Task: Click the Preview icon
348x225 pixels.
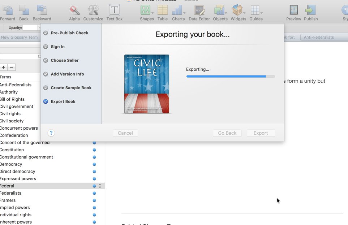Action: (293, 10)
